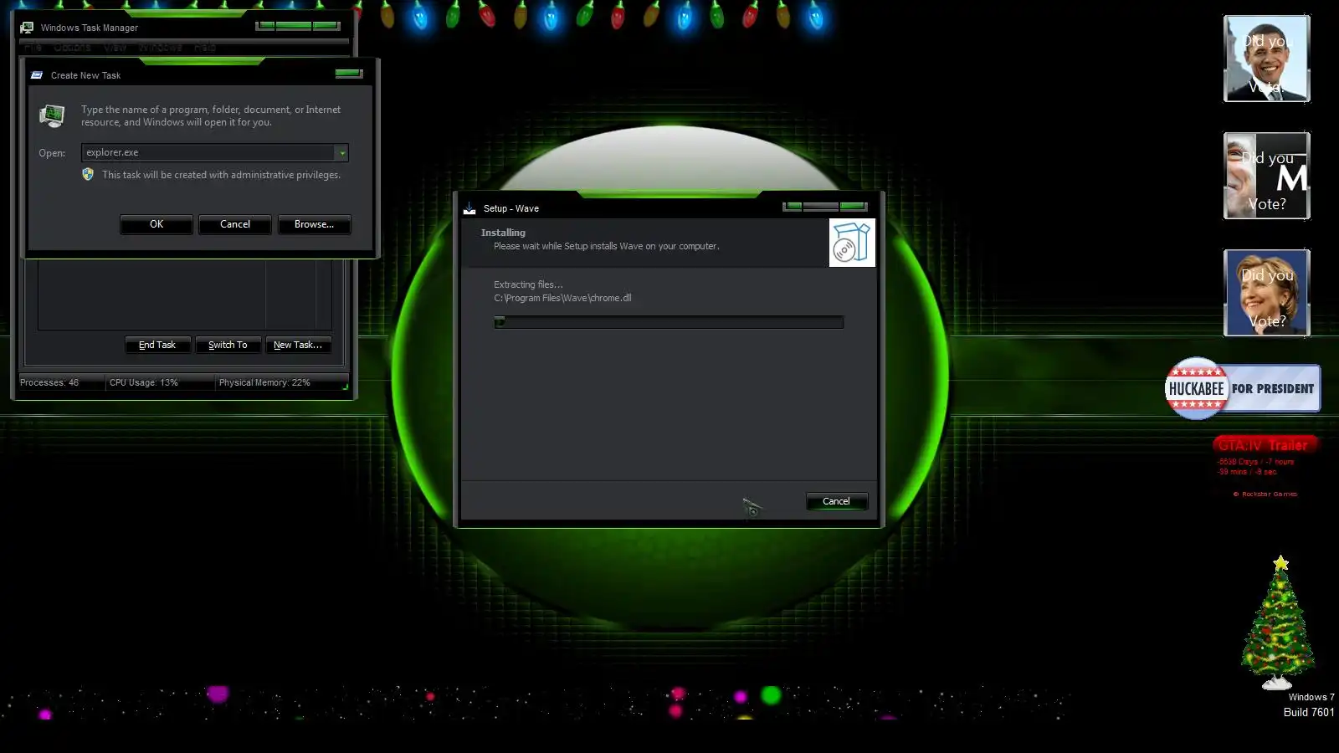Click the "Rockstar Games" copyright text
Screen dimensions: 1339x753
tap(1265, 494)
